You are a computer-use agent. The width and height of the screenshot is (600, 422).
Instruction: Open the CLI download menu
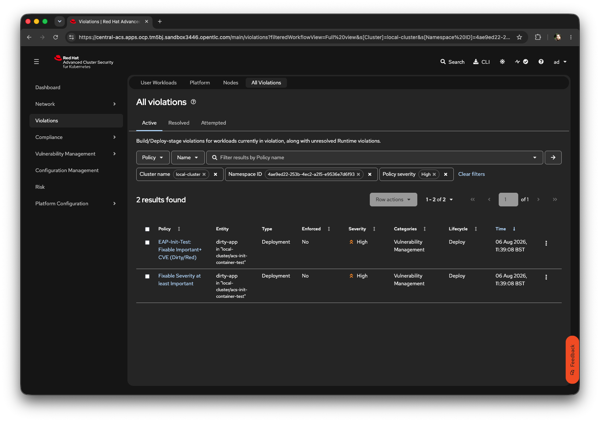click(481, 62)
